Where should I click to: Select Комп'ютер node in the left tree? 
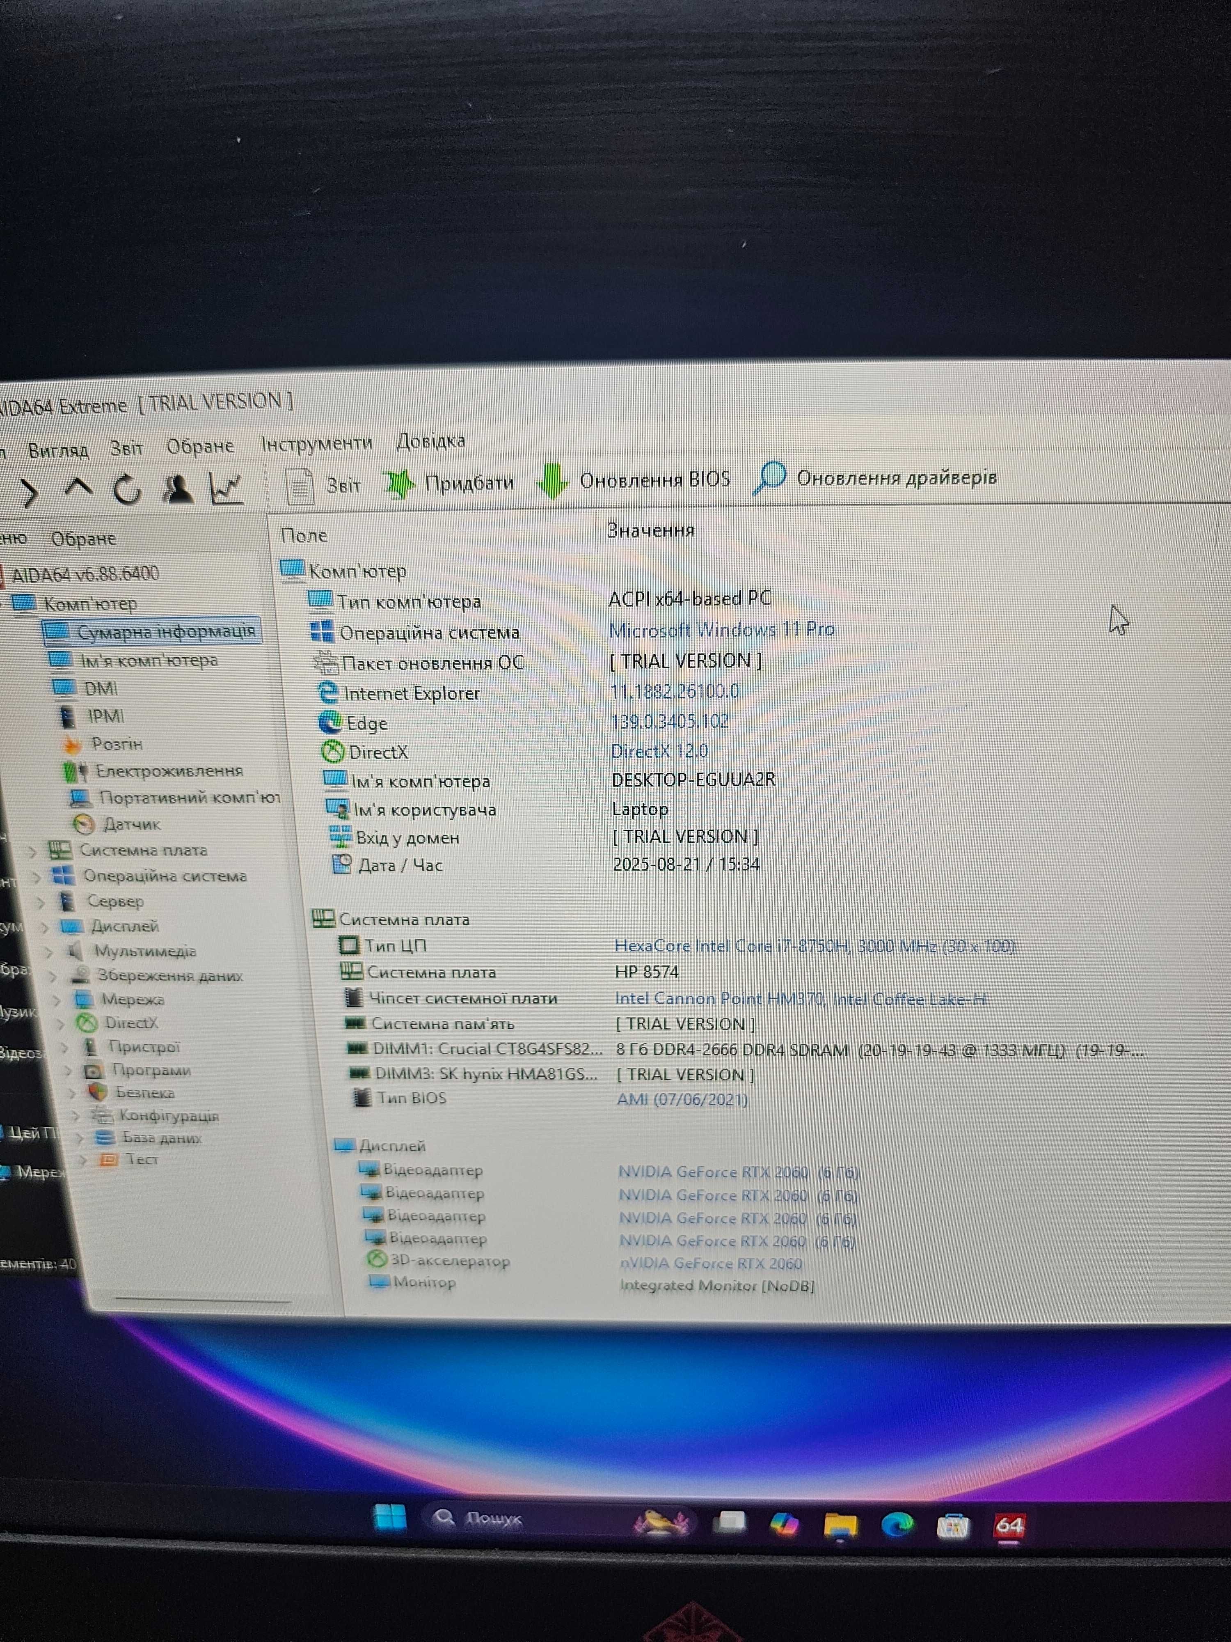click(90, 603)
